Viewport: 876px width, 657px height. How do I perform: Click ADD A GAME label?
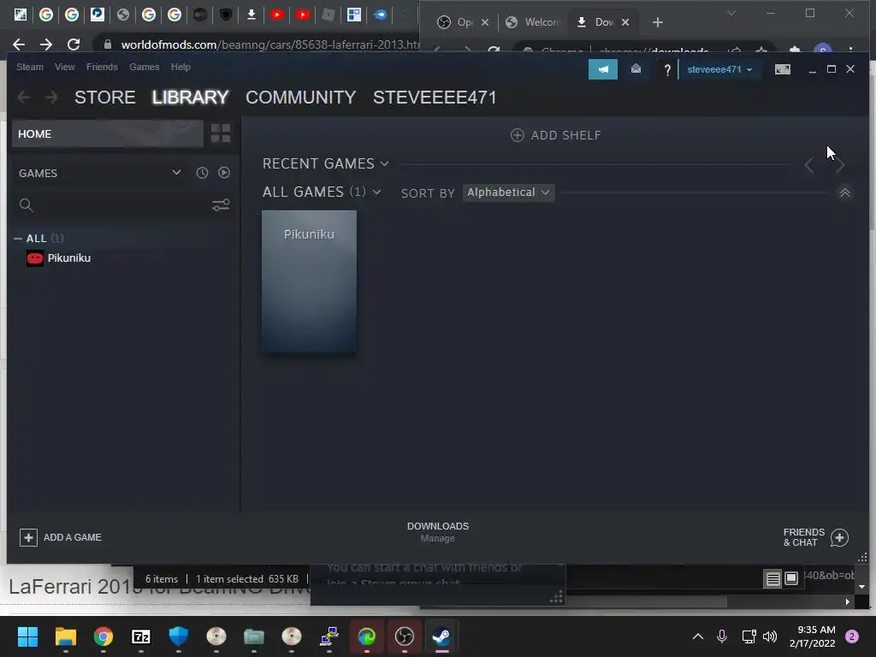point(73,537)
